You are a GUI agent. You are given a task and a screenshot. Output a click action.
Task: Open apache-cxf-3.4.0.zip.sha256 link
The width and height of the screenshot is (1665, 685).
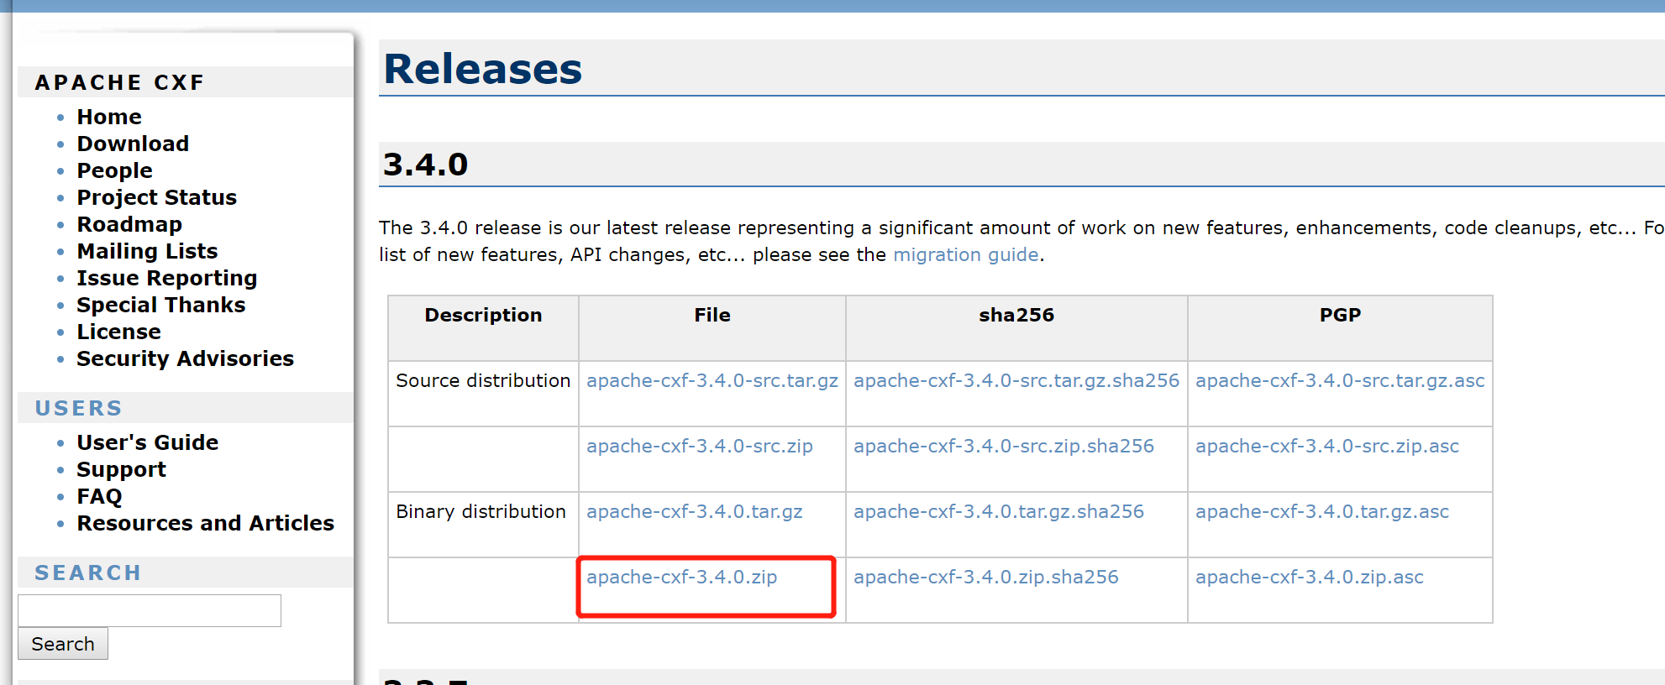click(986, 577)
